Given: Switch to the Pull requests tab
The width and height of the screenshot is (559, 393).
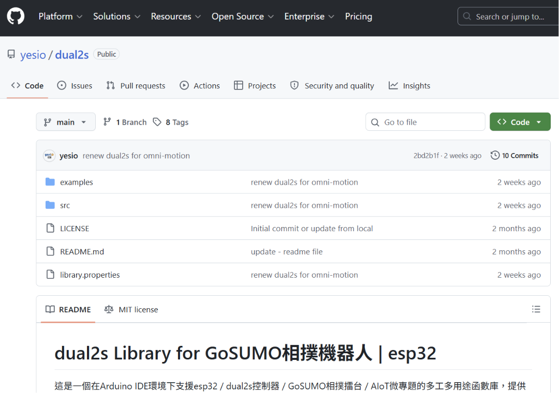Looking at the screenshot, I should click(x=136, y=85).
